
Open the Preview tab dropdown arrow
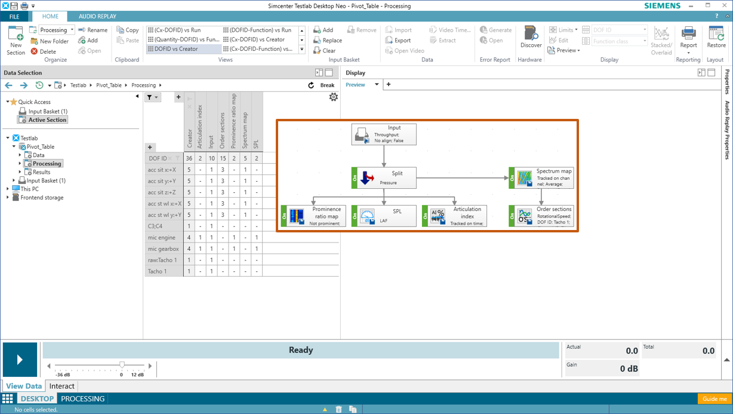377,85
